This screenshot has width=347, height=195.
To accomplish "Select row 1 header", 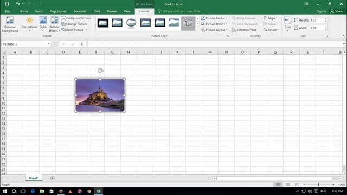I will (x=3, y=57).
